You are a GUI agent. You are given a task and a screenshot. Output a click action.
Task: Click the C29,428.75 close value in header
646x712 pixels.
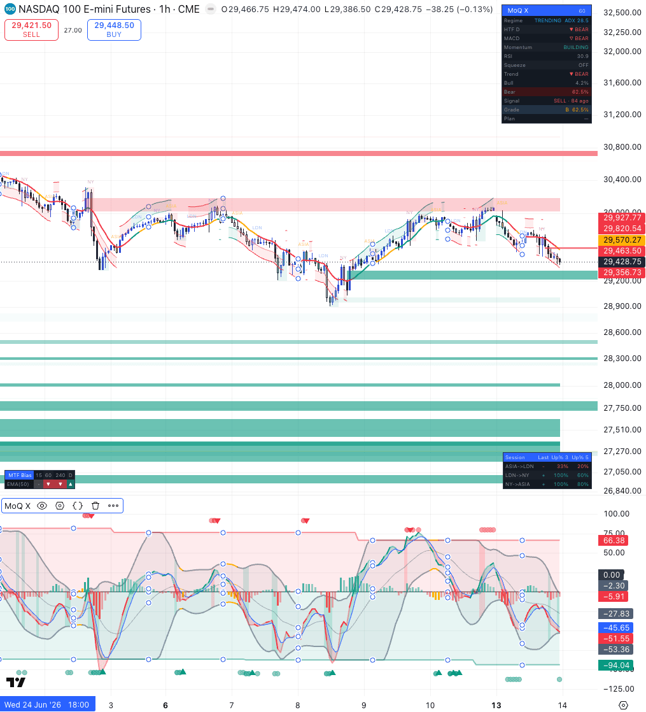click(399, 9)
